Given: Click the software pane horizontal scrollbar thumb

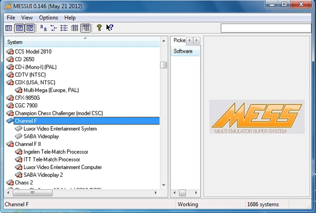Looking at the screenshot, I should [x=183, y=192].
